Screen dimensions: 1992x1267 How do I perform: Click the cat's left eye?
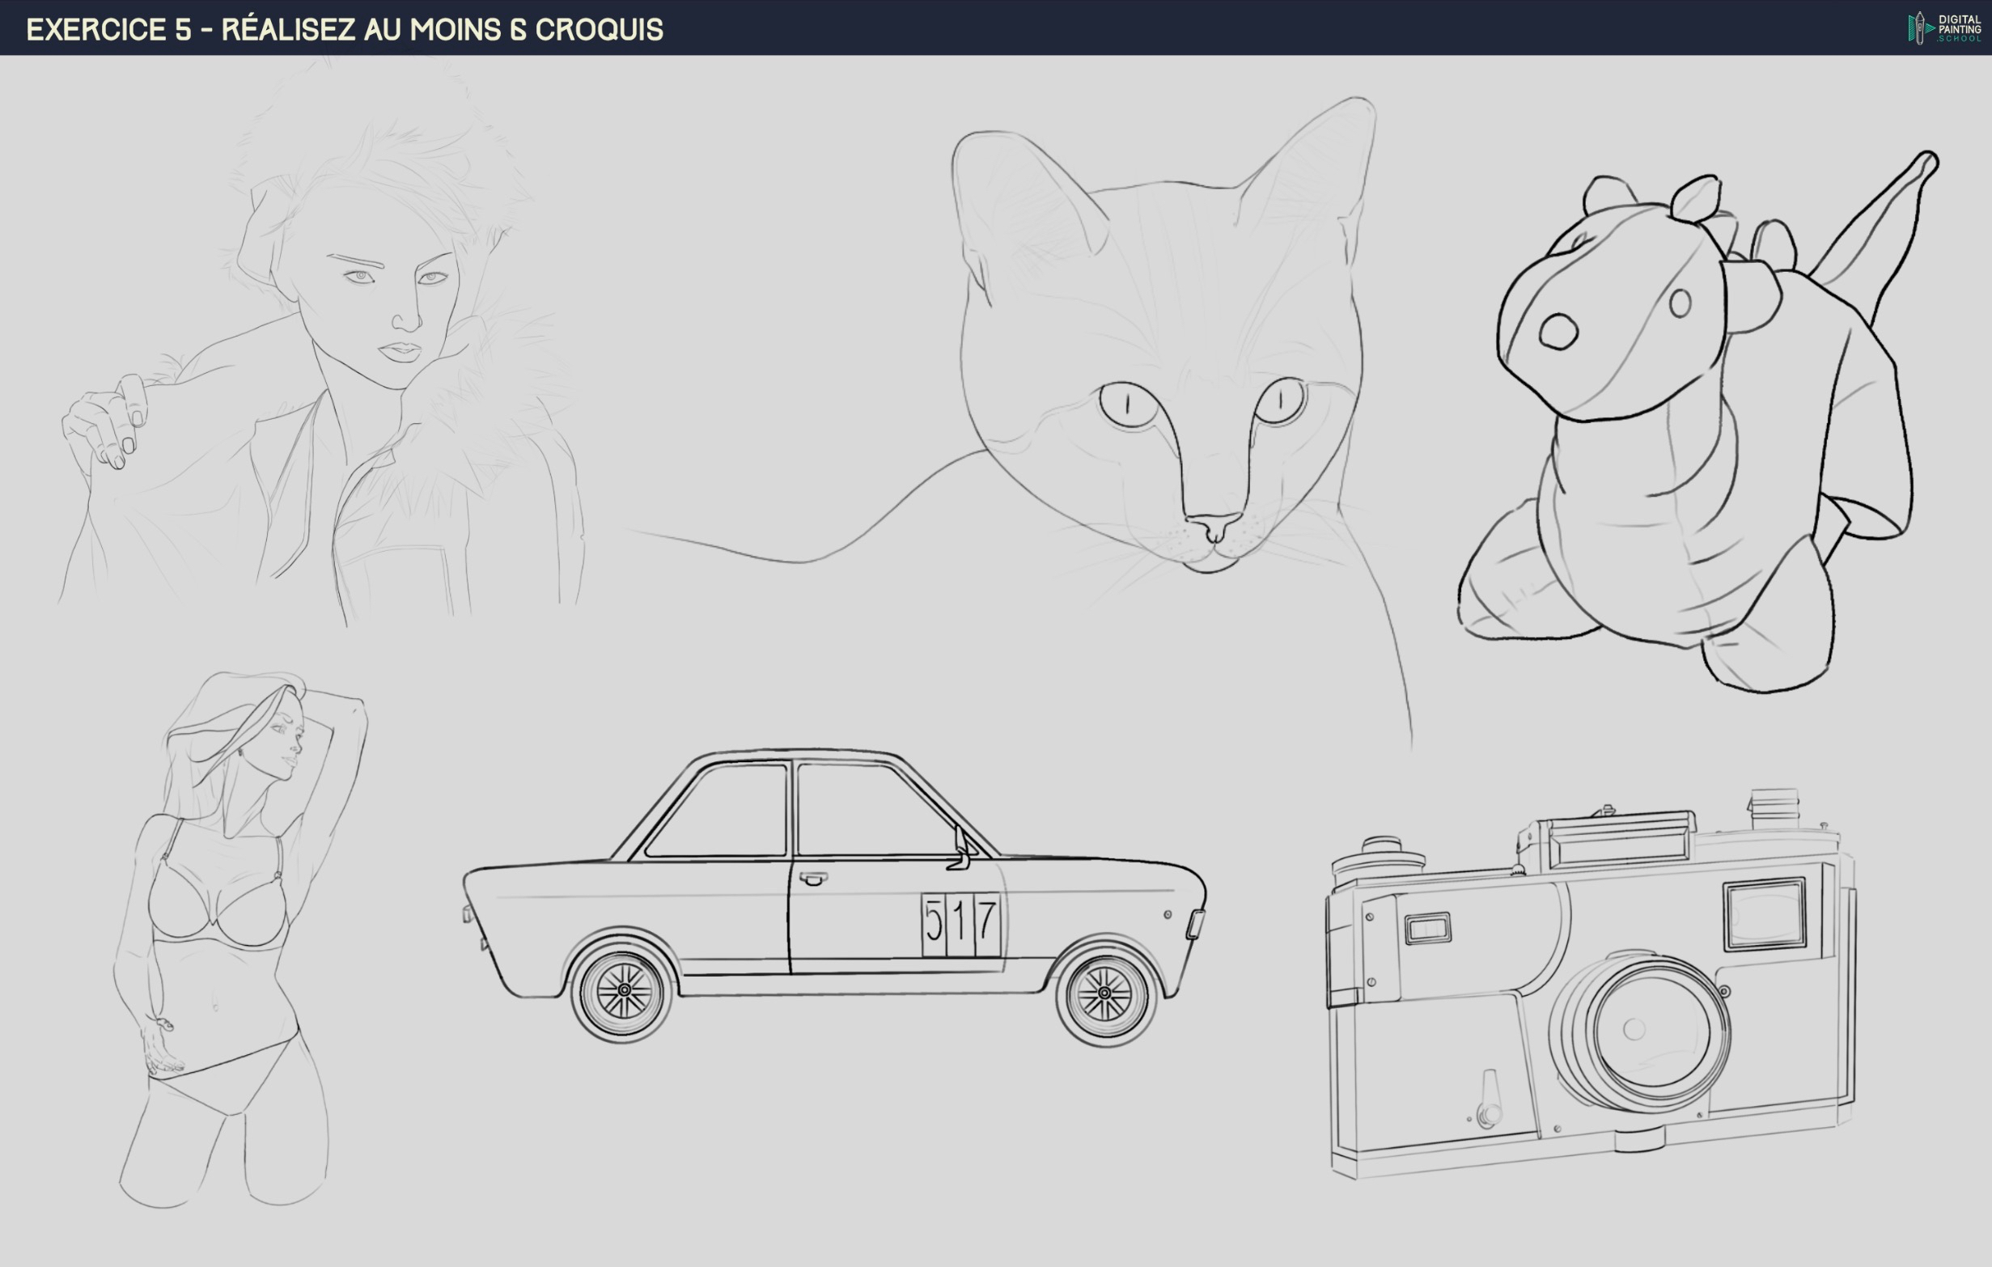(1129, 405)
